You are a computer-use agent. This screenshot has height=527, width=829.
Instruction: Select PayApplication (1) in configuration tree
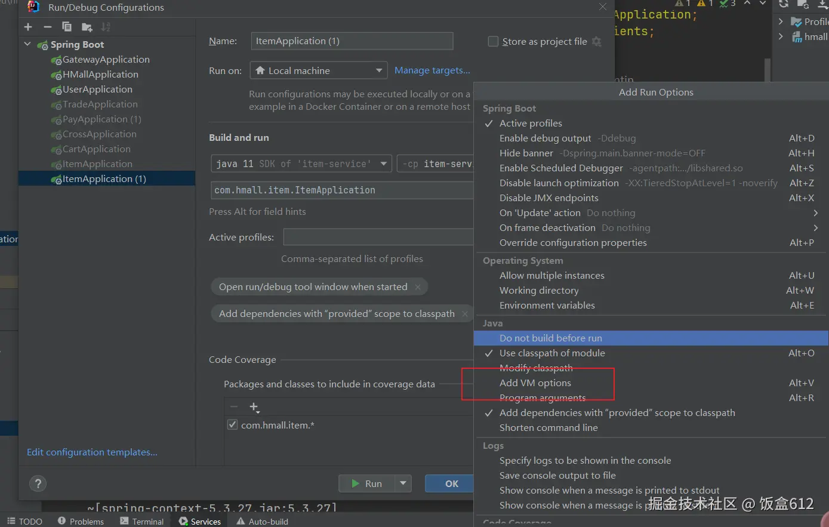click(x=107, y=119)
